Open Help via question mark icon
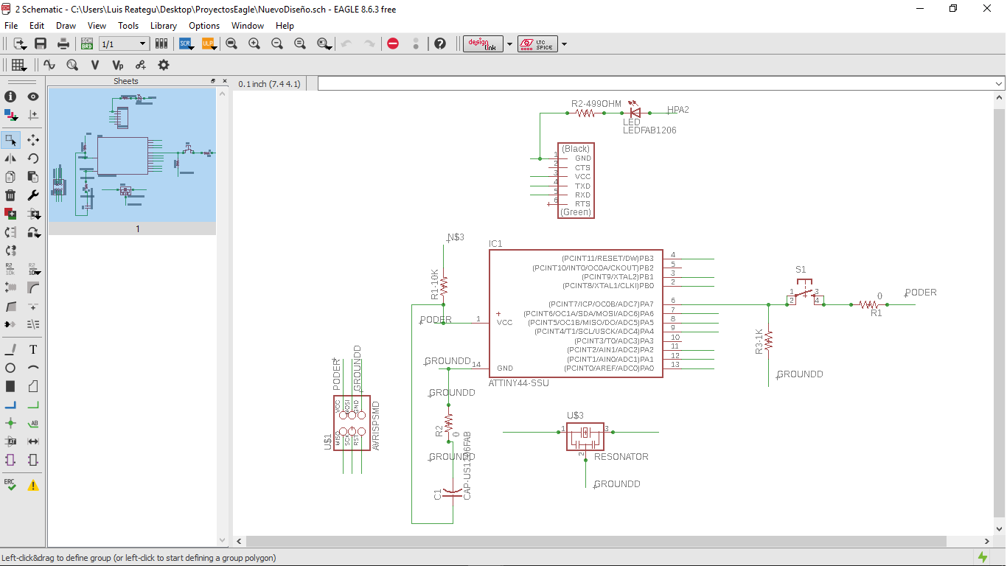Screen dimensions: 1007x566 click(440, 43)
